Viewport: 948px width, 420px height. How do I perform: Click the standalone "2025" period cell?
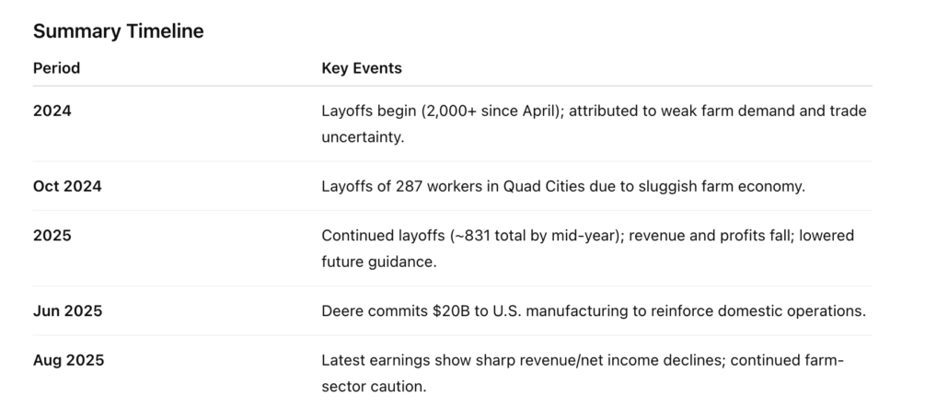pyautogui.click(x=52, y=236)
